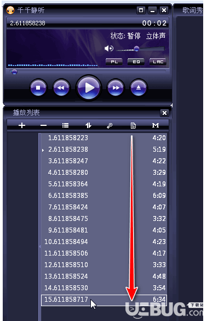Click the 千千静听 window title text
Screen dimensions: 207x321
pyautogui.click(x=31, y=10)
